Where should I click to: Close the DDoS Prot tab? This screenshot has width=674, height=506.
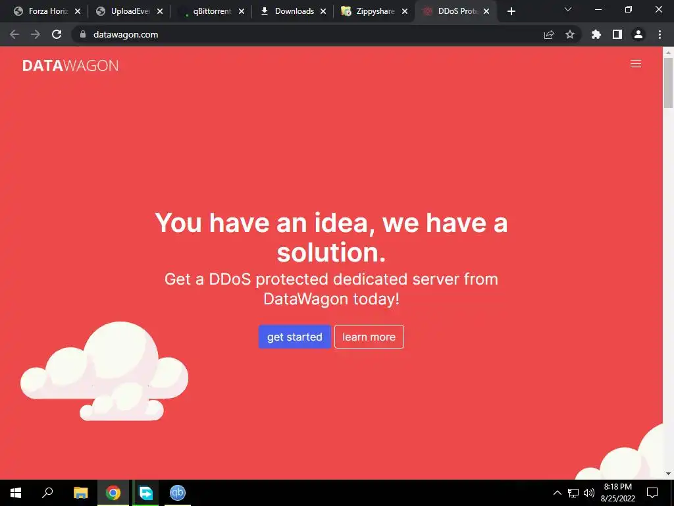point(486,12)
